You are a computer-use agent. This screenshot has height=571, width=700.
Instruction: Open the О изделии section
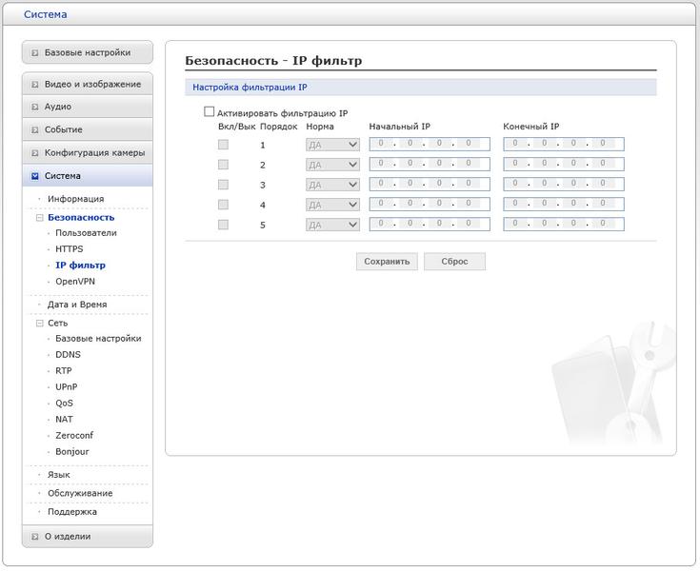point(88,537)
